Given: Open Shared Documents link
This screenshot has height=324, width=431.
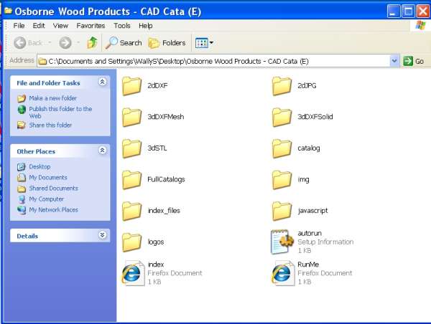Looking at the screenshot, I should click(x=54, y=189).
